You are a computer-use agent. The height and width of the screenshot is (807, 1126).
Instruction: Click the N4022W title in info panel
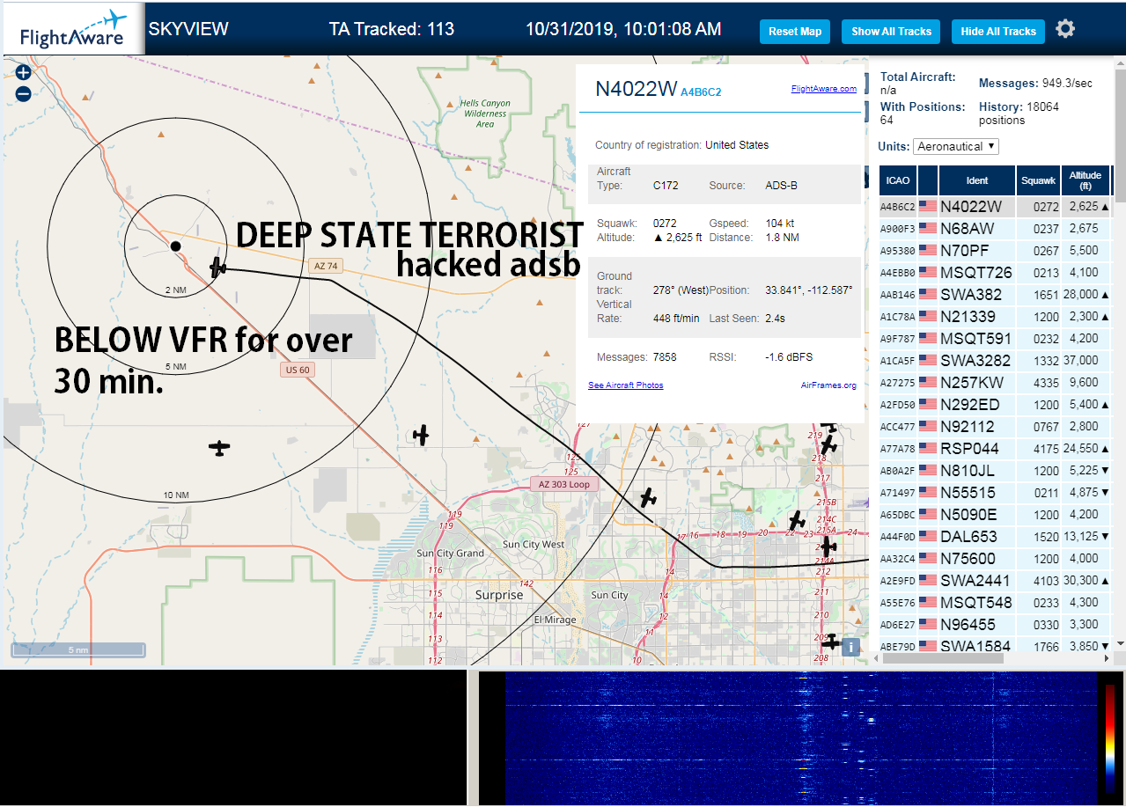(x=637, y=89)
